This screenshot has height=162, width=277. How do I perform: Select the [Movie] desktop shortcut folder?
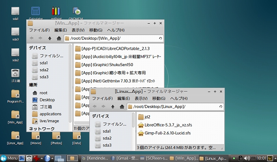coord(35,135)
